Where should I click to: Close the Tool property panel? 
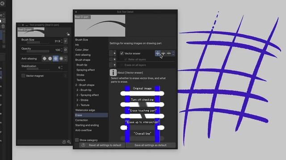pos(23,25)
